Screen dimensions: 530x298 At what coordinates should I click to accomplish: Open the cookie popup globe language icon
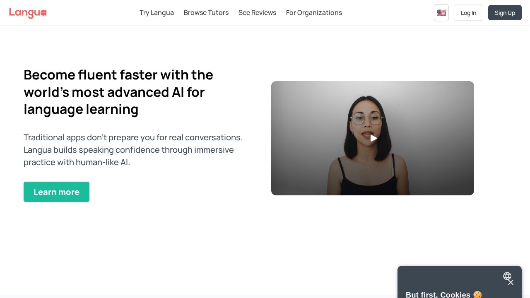point(507,276)
